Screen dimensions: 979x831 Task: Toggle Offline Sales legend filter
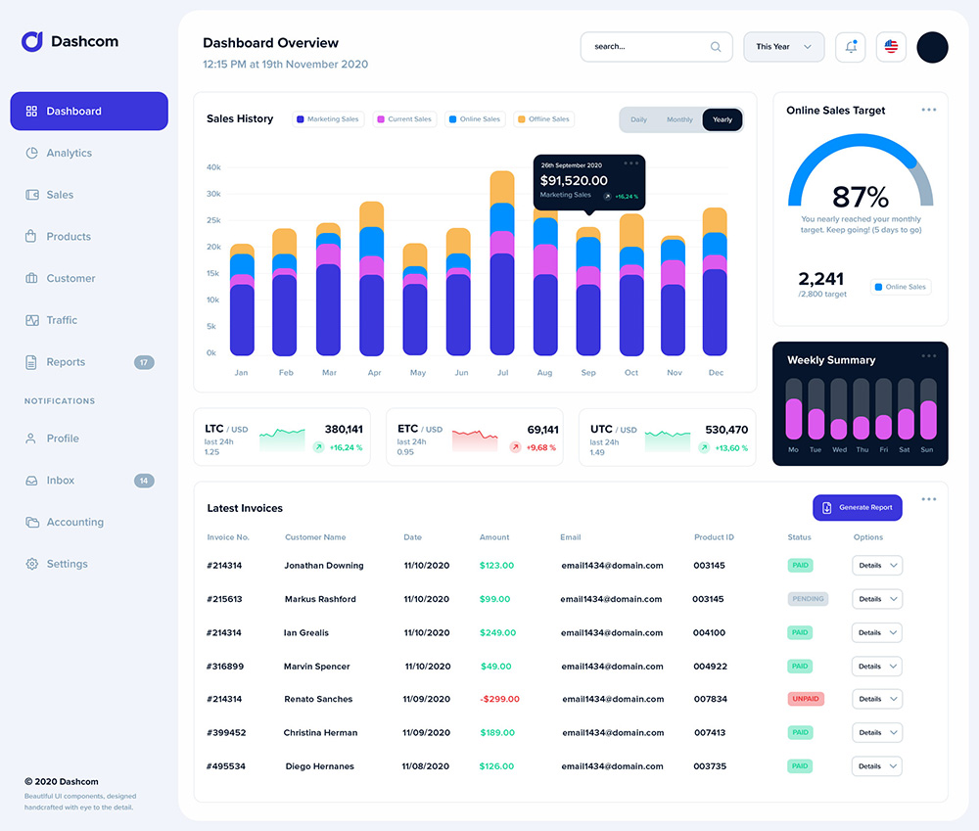coord(543,119)
